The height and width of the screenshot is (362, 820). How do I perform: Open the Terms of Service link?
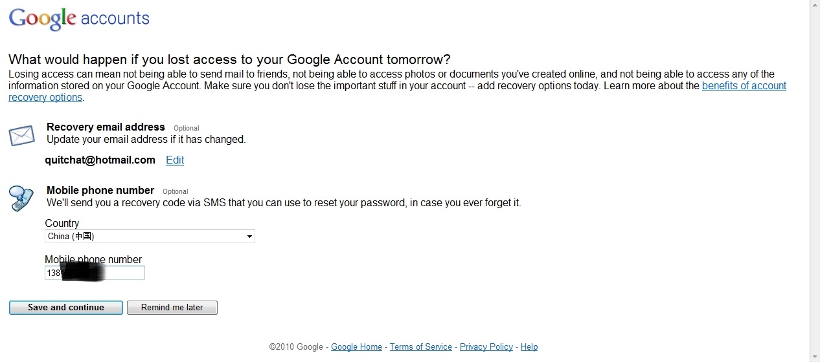[421, 347]
